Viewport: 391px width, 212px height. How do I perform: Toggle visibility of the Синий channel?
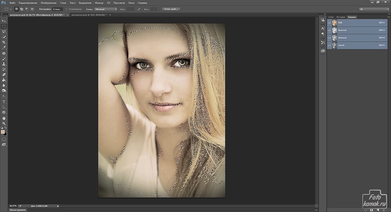(x=329, y=45)
